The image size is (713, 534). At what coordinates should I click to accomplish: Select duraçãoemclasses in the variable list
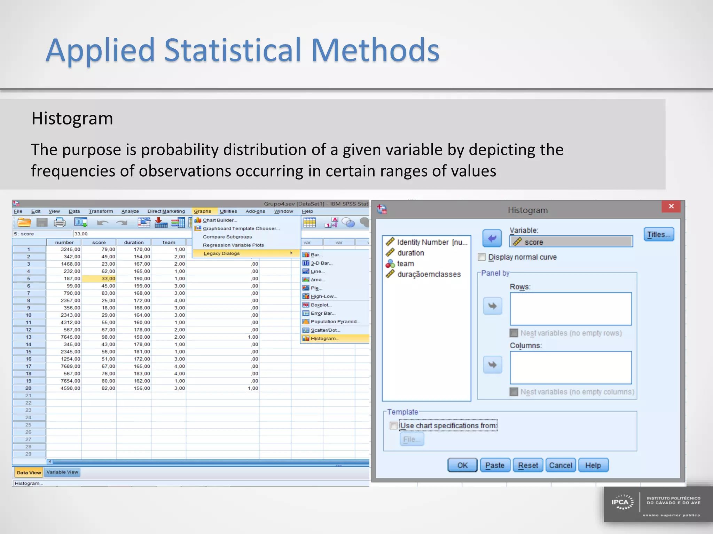coord(429,274)
